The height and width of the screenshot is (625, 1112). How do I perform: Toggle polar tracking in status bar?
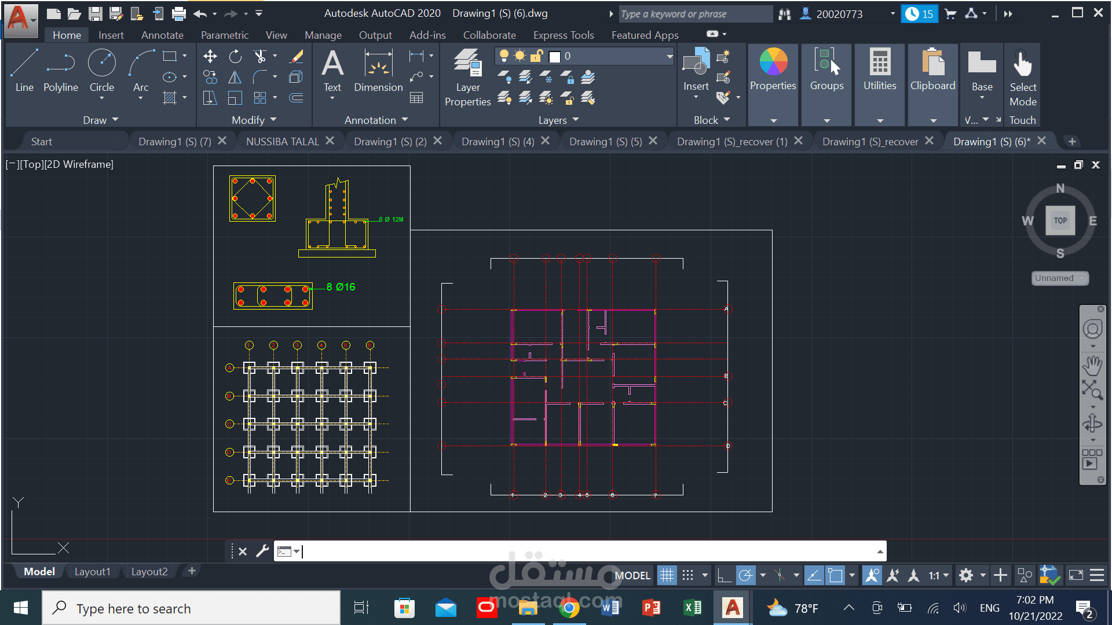[x=746, y=575]
